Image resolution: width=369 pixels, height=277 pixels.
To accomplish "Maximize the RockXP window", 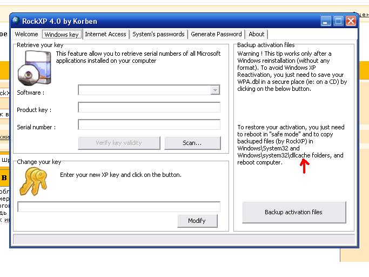I will point(338,21).
